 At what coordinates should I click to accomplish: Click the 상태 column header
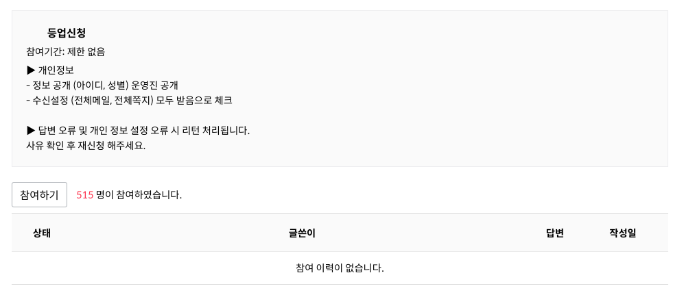[x=42, y=233]
